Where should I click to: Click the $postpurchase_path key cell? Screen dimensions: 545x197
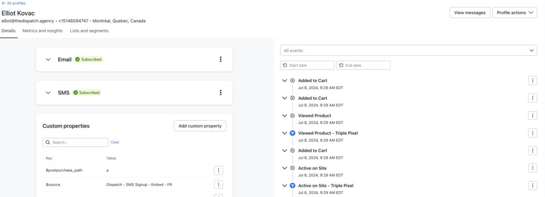coord(64,170)
